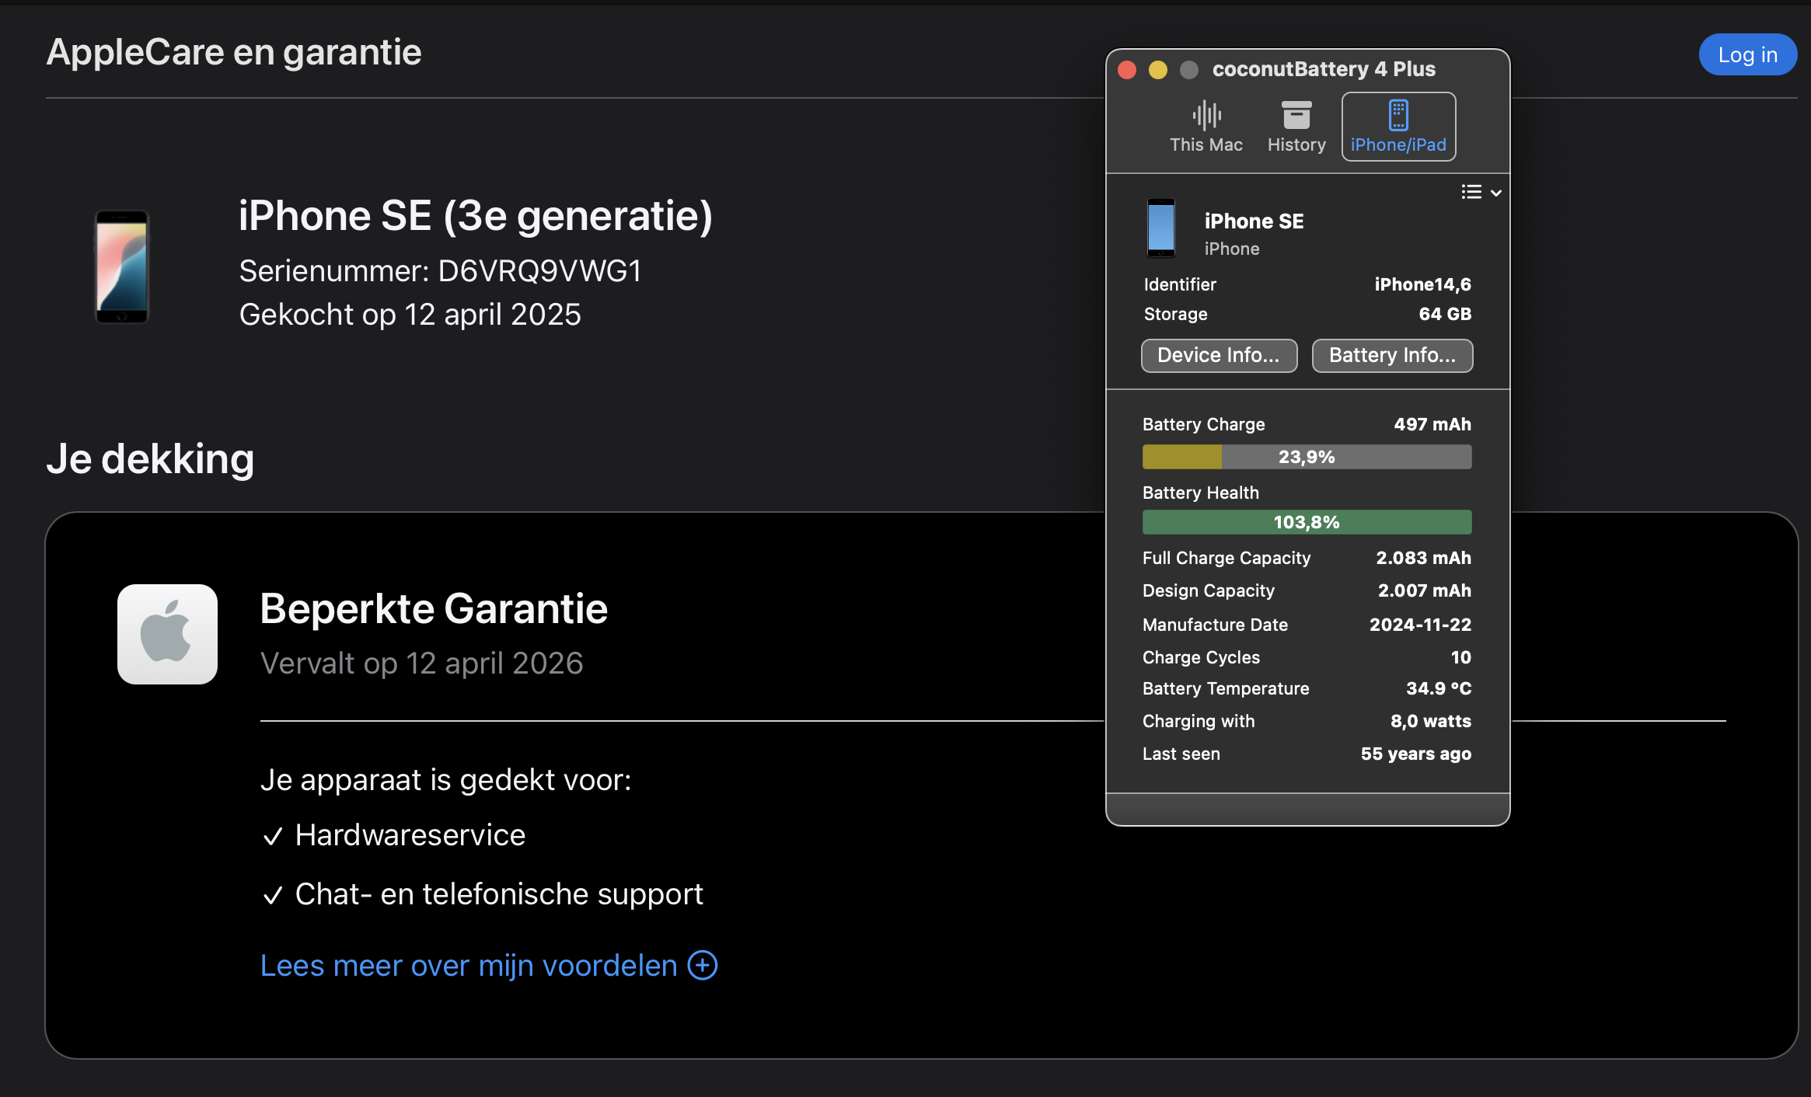
Task: Click the Battery Health 103,8% bar
Action: click(1307, 522)
